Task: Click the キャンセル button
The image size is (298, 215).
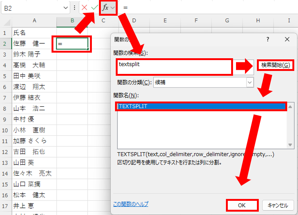Action: pos(277,205)
